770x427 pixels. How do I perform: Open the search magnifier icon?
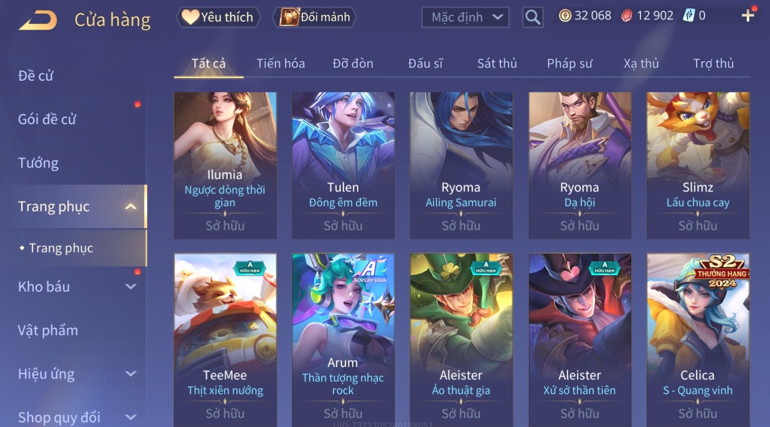[x=533, y=17]
